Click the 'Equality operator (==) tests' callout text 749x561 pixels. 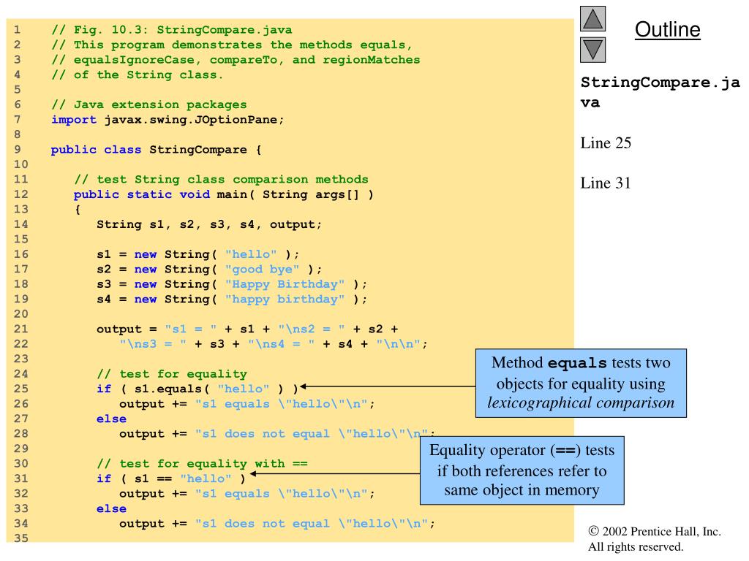coord(522,470)
